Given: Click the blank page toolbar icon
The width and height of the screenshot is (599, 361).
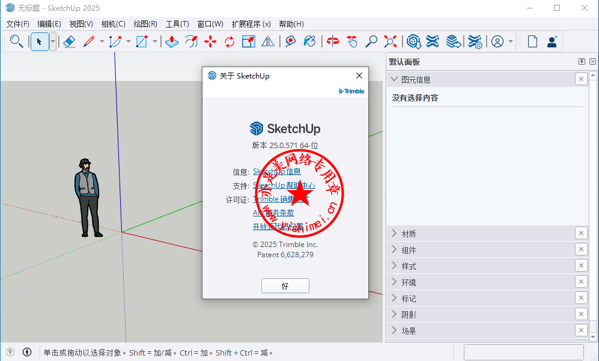Looking at the screenshot, I should [x=532, y=41].
